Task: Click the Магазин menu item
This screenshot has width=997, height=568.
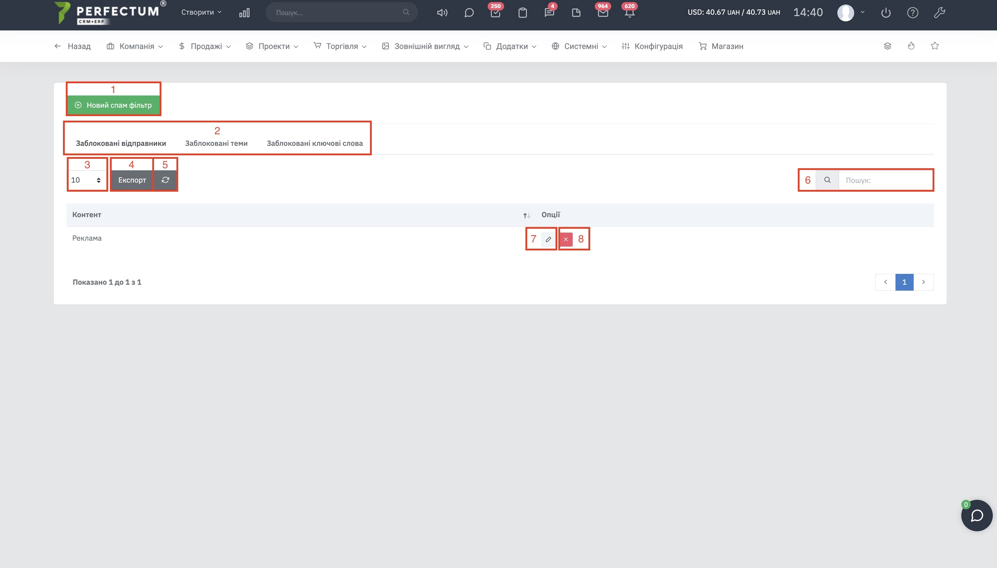Action: tap(727, 46)
